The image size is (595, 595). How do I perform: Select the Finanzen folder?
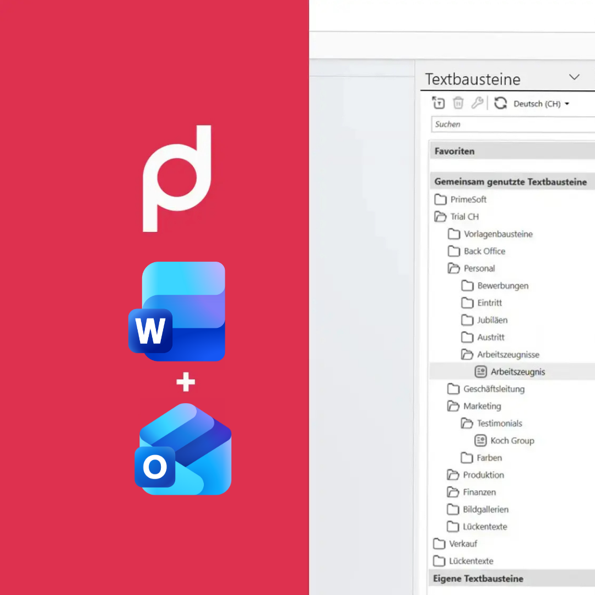click(477, 492)
